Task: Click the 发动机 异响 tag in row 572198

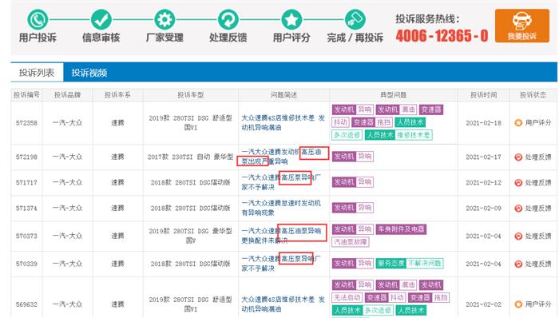Action: 353,157
